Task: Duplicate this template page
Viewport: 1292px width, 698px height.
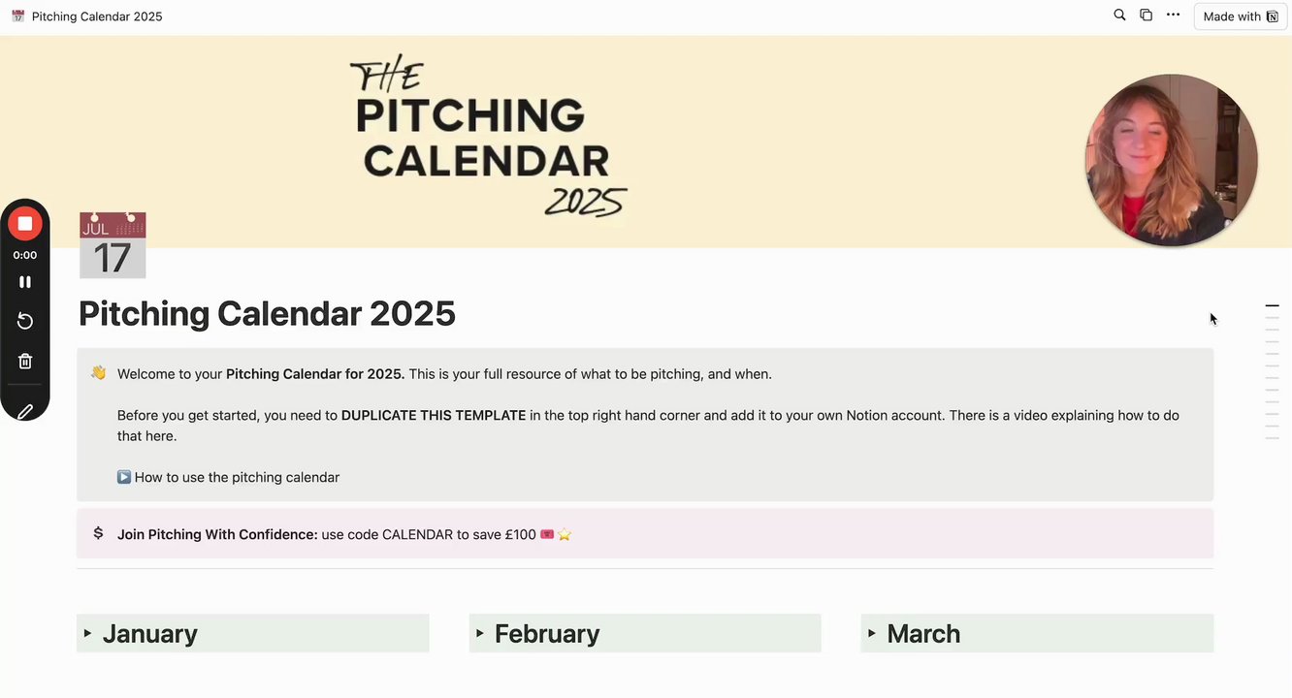Action: coord(1146,16)
